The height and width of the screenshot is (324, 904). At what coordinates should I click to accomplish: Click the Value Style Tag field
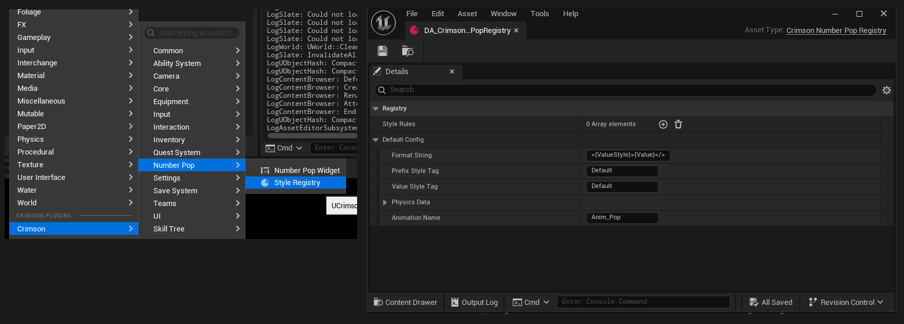tap(622, 187)
